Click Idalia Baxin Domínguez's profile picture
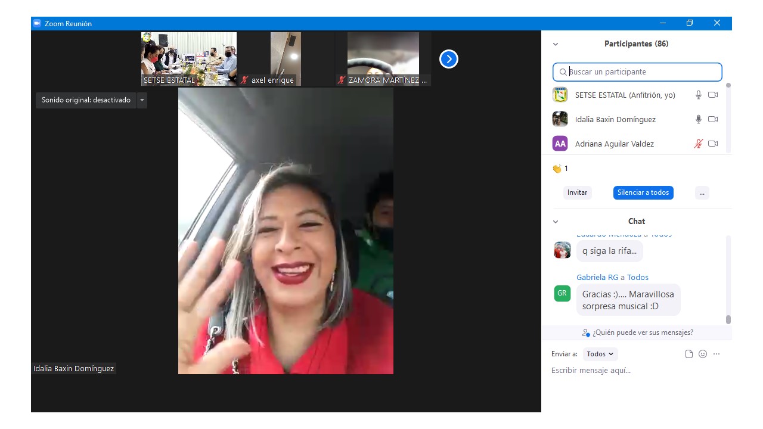The width and height of the screenshot is (763, 429). click(560, 119)
